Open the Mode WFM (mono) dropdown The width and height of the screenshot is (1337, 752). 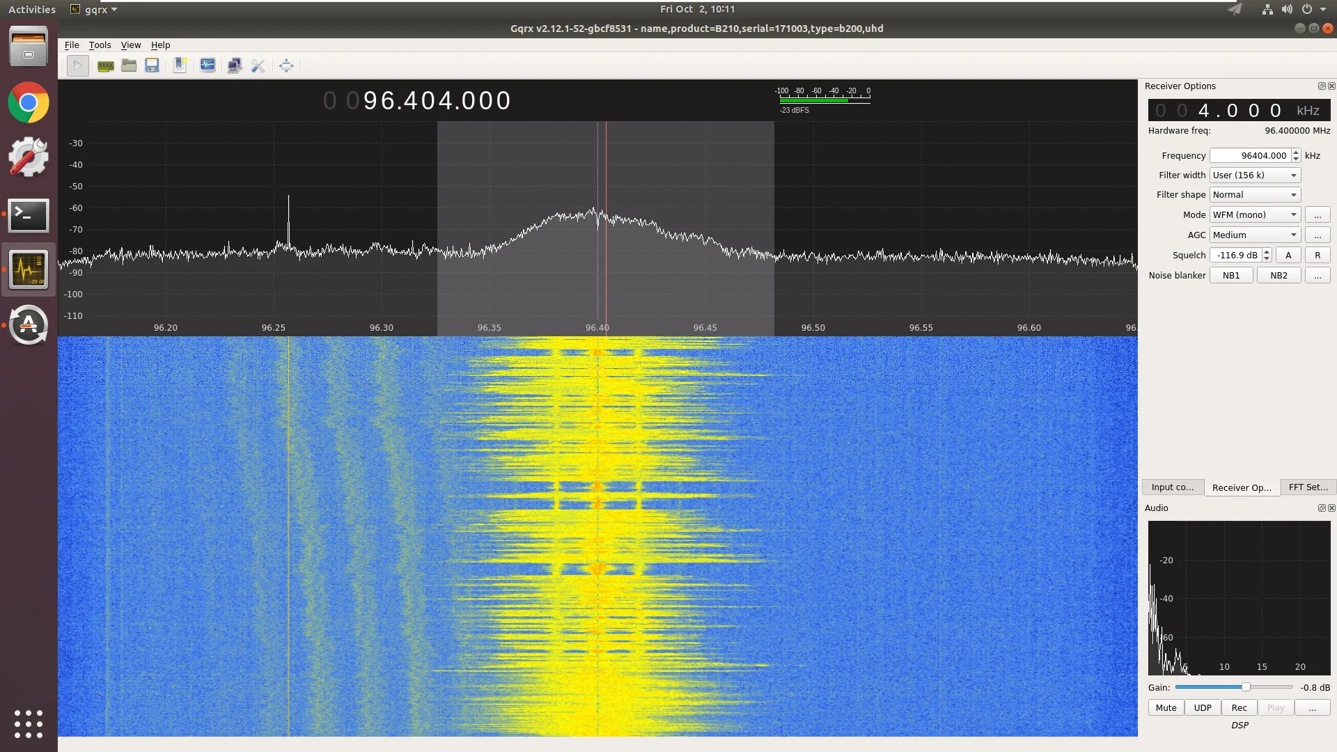(1255, 215)
